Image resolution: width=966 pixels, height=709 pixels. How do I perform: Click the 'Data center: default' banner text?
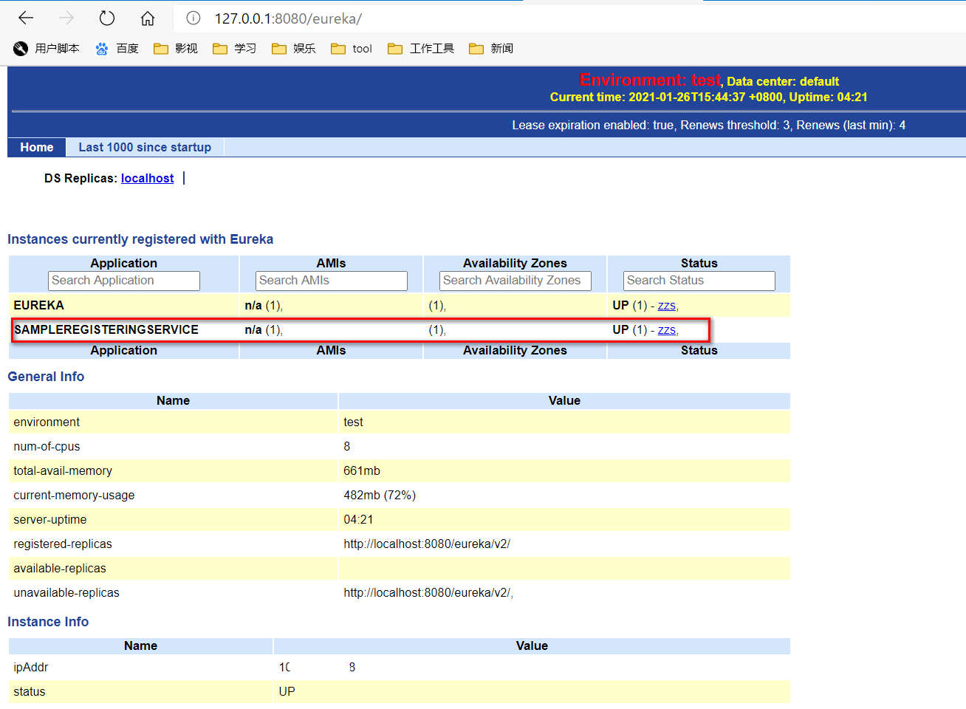click(x=783, y=81)
